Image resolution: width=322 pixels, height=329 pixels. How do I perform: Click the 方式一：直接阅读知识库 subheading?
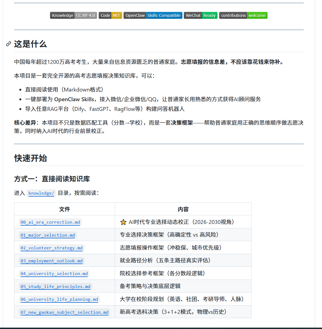tap(52, 179)
